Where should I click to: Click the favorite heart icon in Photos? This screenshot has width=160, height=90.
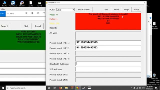pyautogui.click(x=38, y=13)
